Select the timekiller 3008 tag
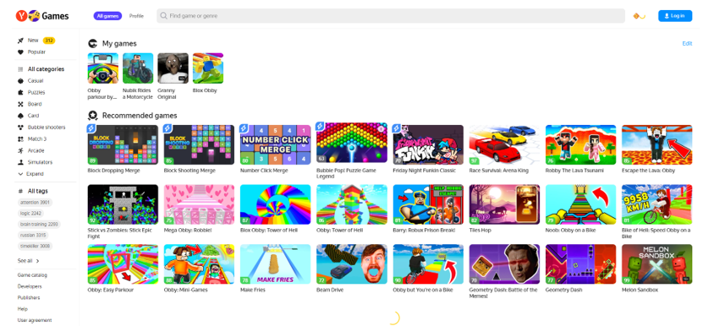 click(x=36, y=247)
